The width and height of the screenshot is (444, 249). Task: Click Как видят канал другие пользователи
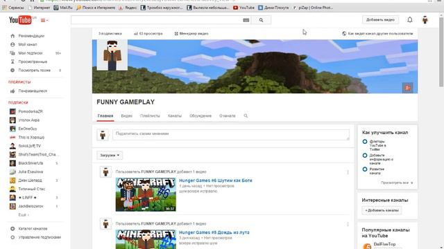(x=377, y=34)
